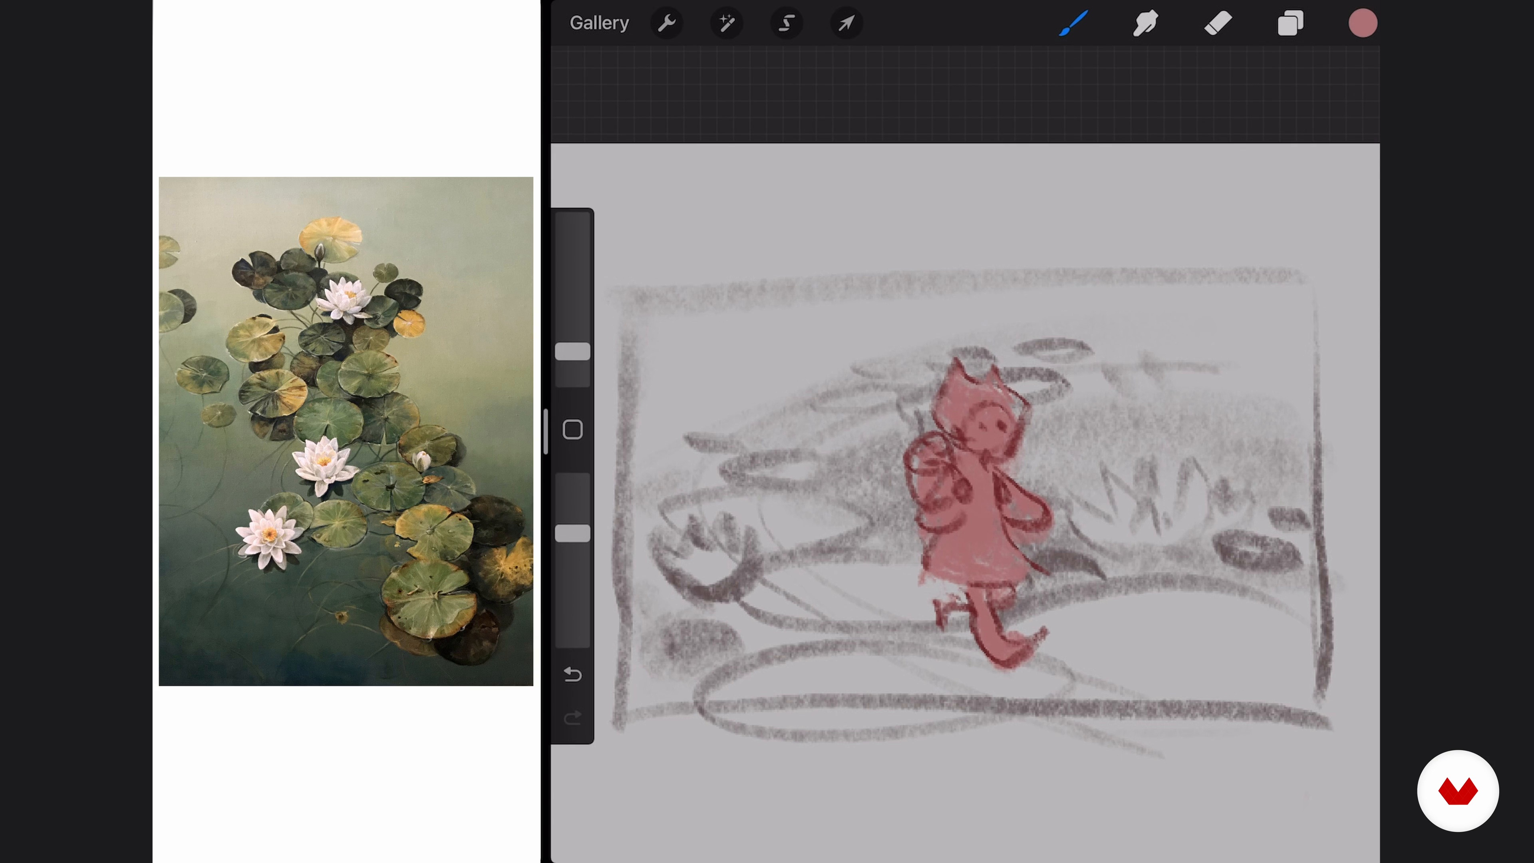Activate the Selection S-shaped tool
The width and height of the screenshot is (1534, 863).
(787, 23)
